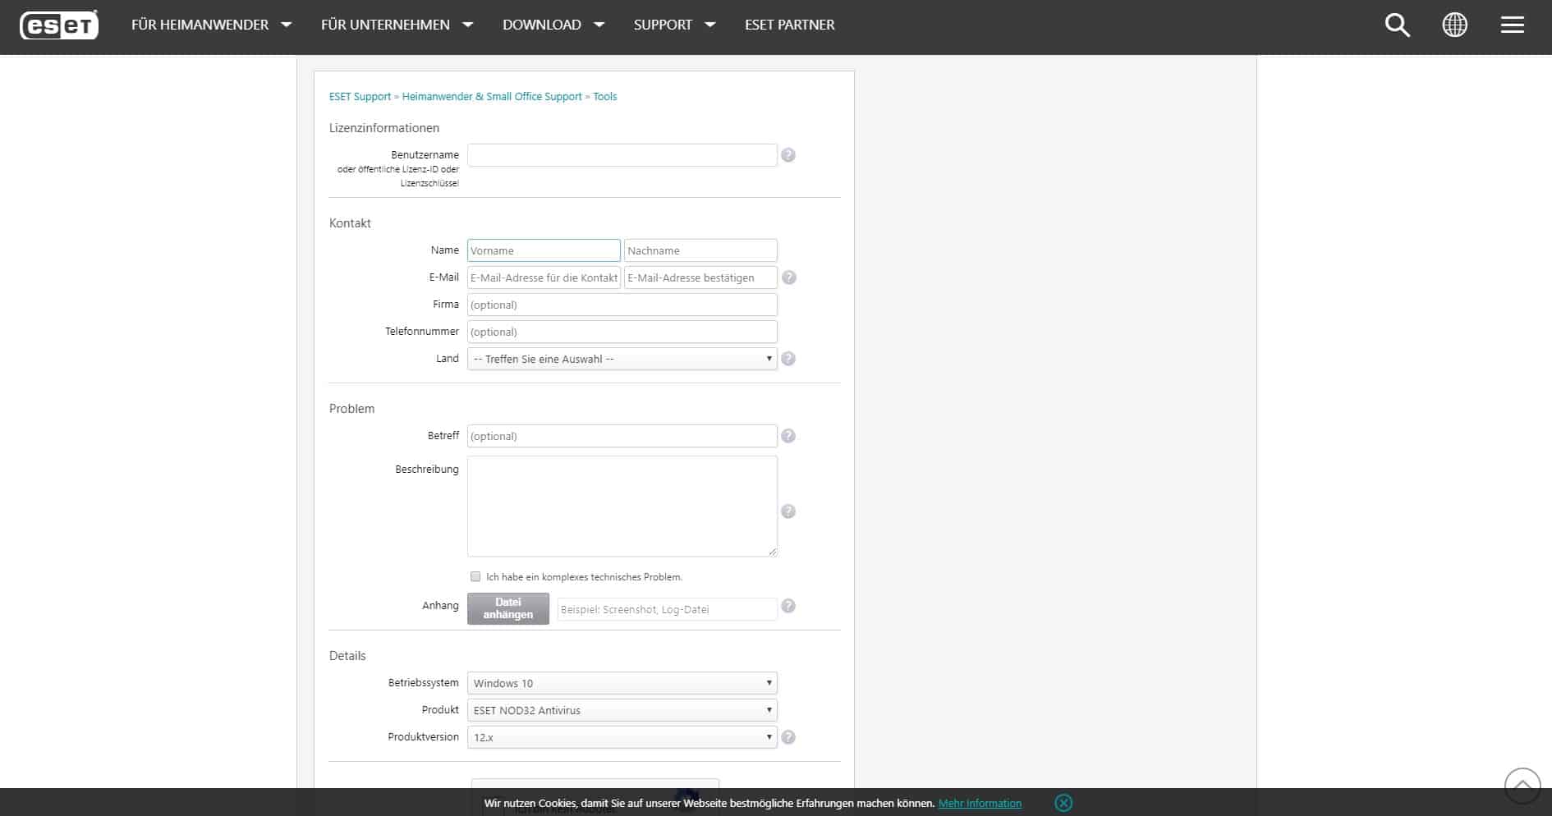
Task: Show help icon next to Anhang
Action: tap(787, 606)
